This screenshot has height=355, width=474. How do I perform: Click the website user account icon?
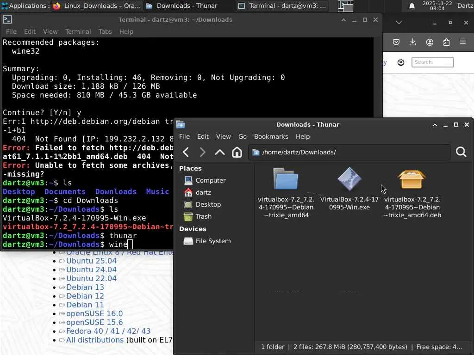tap(401, 62)
